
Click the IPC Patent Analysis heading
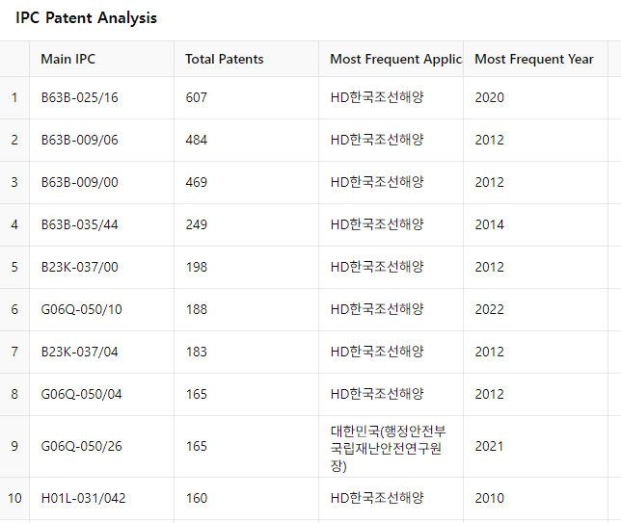tap(87, 17)
